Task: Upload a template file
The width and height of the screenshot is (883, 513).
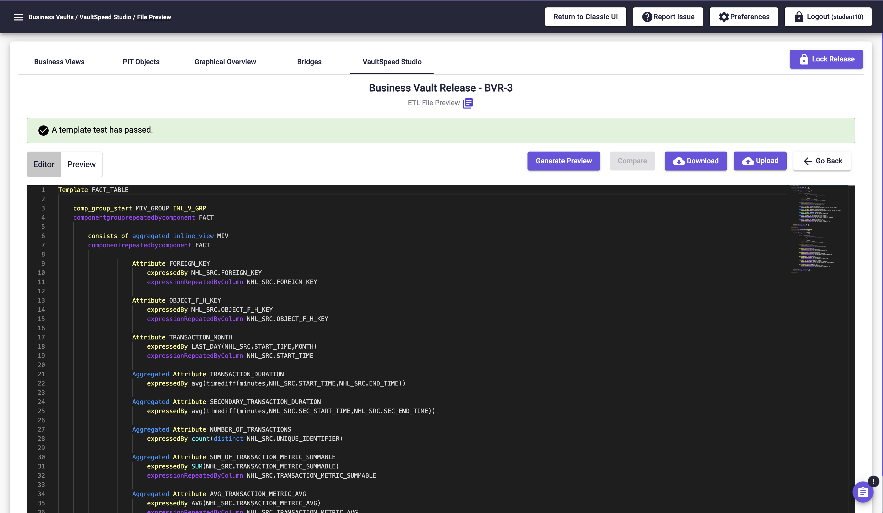Action: (x=760, y=161)
